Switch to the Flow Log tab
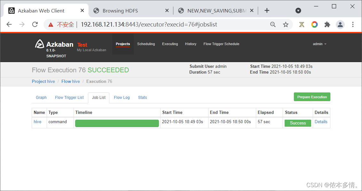This screenshot has height=191, width=362. pyautogui.click(x=122, y=98)
